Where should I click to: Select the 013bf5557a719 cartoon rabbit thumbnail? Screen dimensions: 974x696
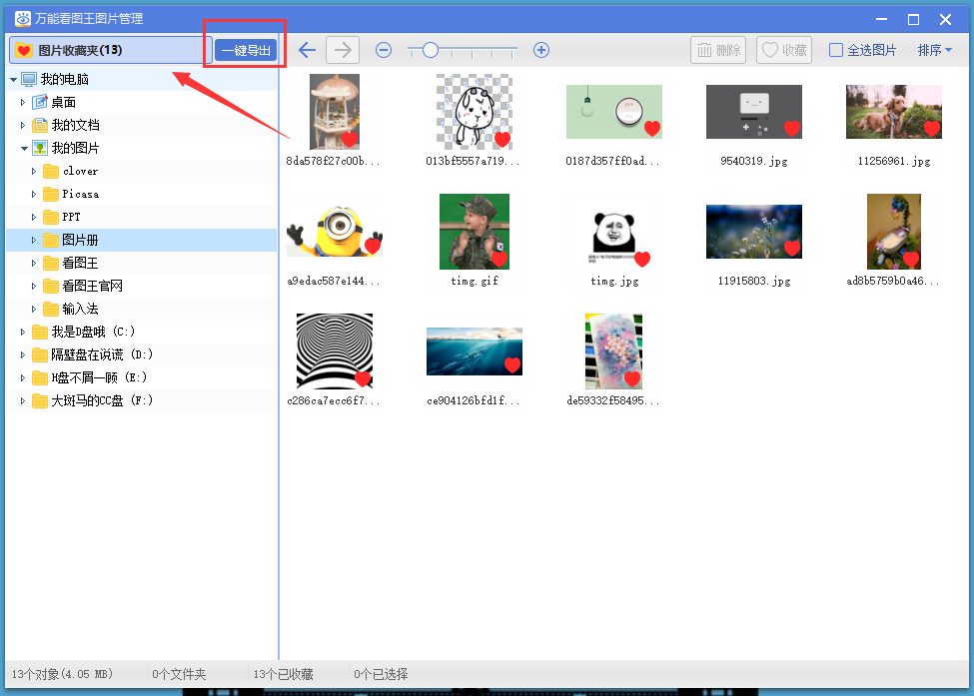[x=474, y=112]
